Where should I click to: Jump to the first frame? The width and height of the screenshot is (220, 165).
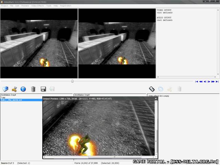(196, 81)
